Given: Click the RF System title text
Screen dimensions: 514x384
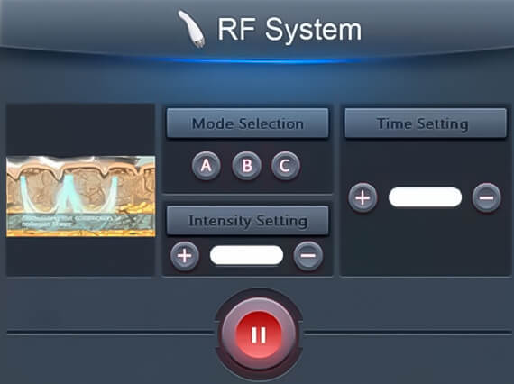Looking at the screenshot, I should [x=289, y=30].
